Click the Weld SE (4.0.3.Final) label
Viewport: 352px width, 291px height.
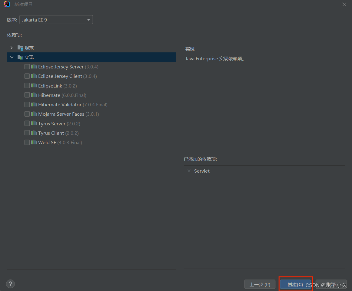(x=60, y=142)
